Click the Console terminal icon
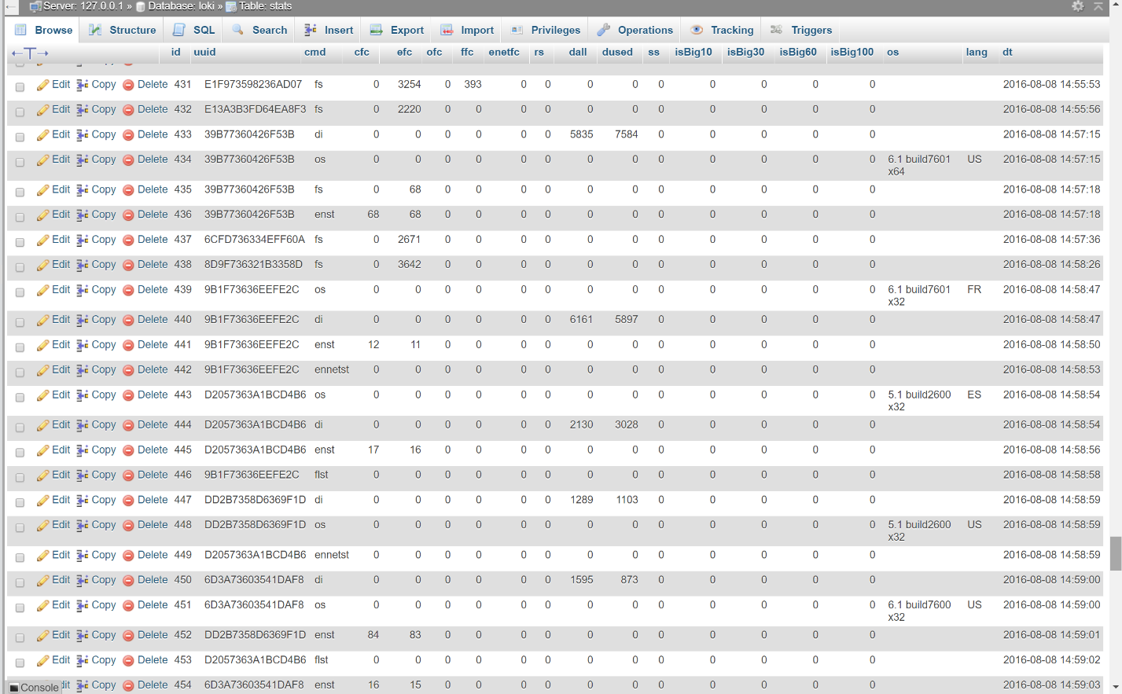This screenshot has width=1122, height=694. pyautogui.click(x=14, y=688)
